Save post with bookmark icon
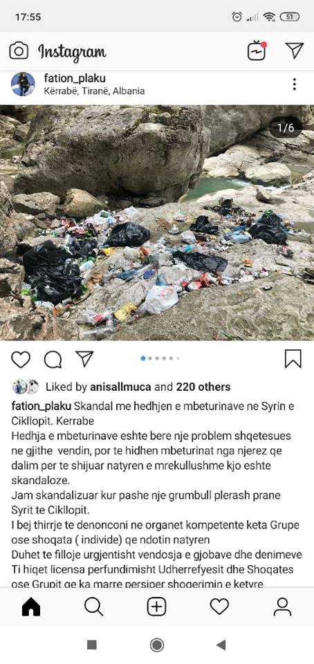Viewport: 314px width, 664px height. pos(293,359)
